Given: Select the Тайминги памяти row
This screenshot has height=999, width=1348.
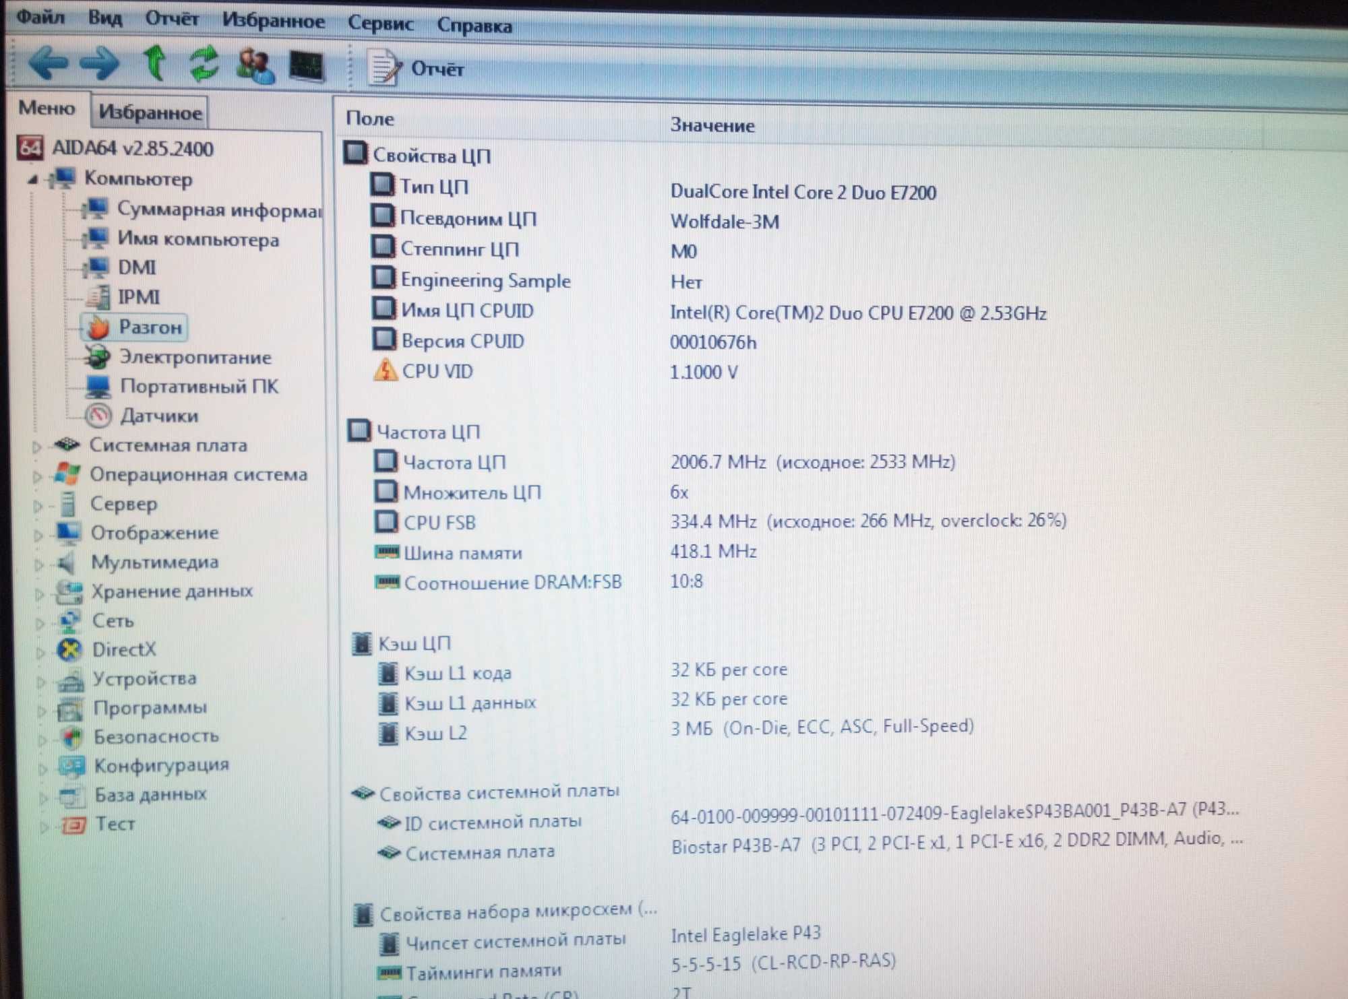Looking at the screenshot, I should click(x=637, y=967).
